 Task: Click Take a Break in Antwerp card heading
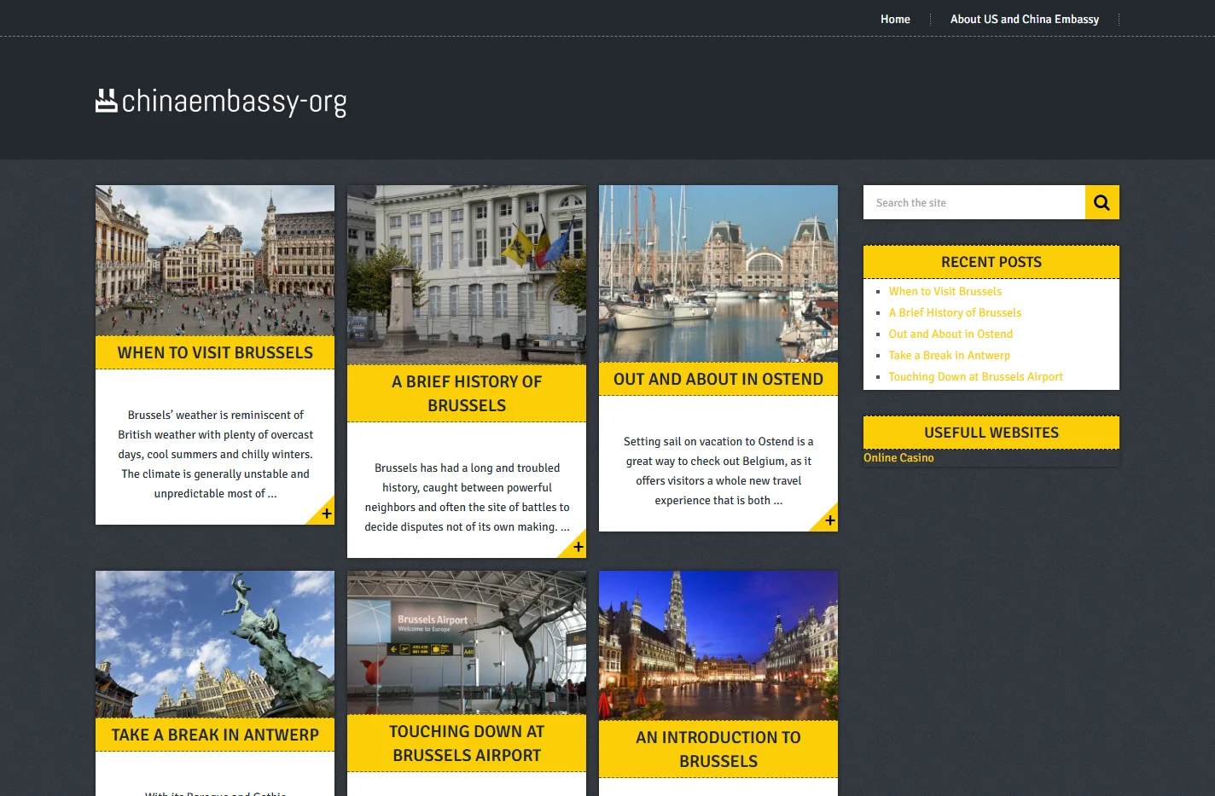pyautogui.click(x=215, y=735)
